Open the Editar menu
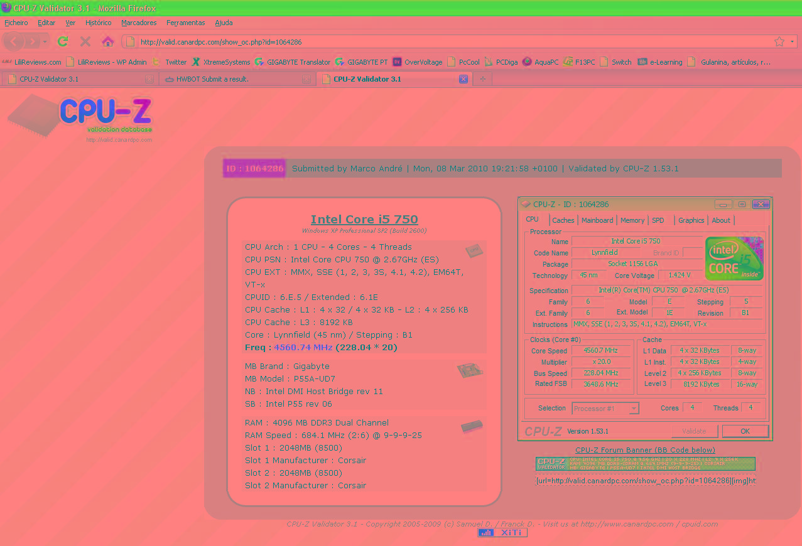Image resolution: width=802 pixels, height=546 pixels. 46,23
